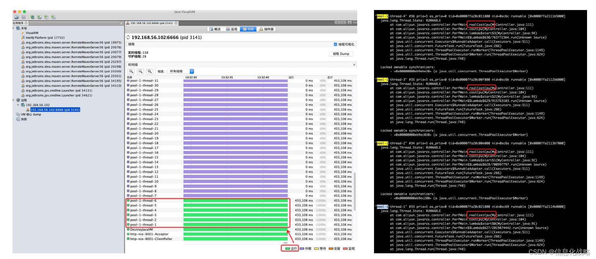
Task: Toggle the 线程可视化 checkbox
Action: (335, 44)
